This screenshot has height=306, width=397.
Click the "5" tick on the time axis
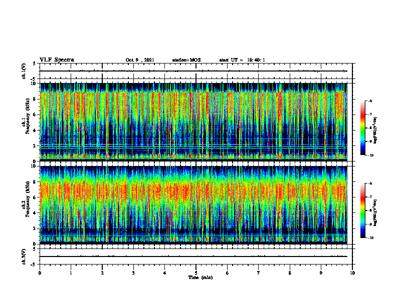pyautogui.click(x=196, y=273)
